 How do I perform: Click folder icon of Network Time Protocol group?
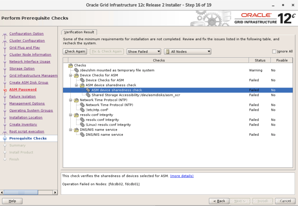76,100
